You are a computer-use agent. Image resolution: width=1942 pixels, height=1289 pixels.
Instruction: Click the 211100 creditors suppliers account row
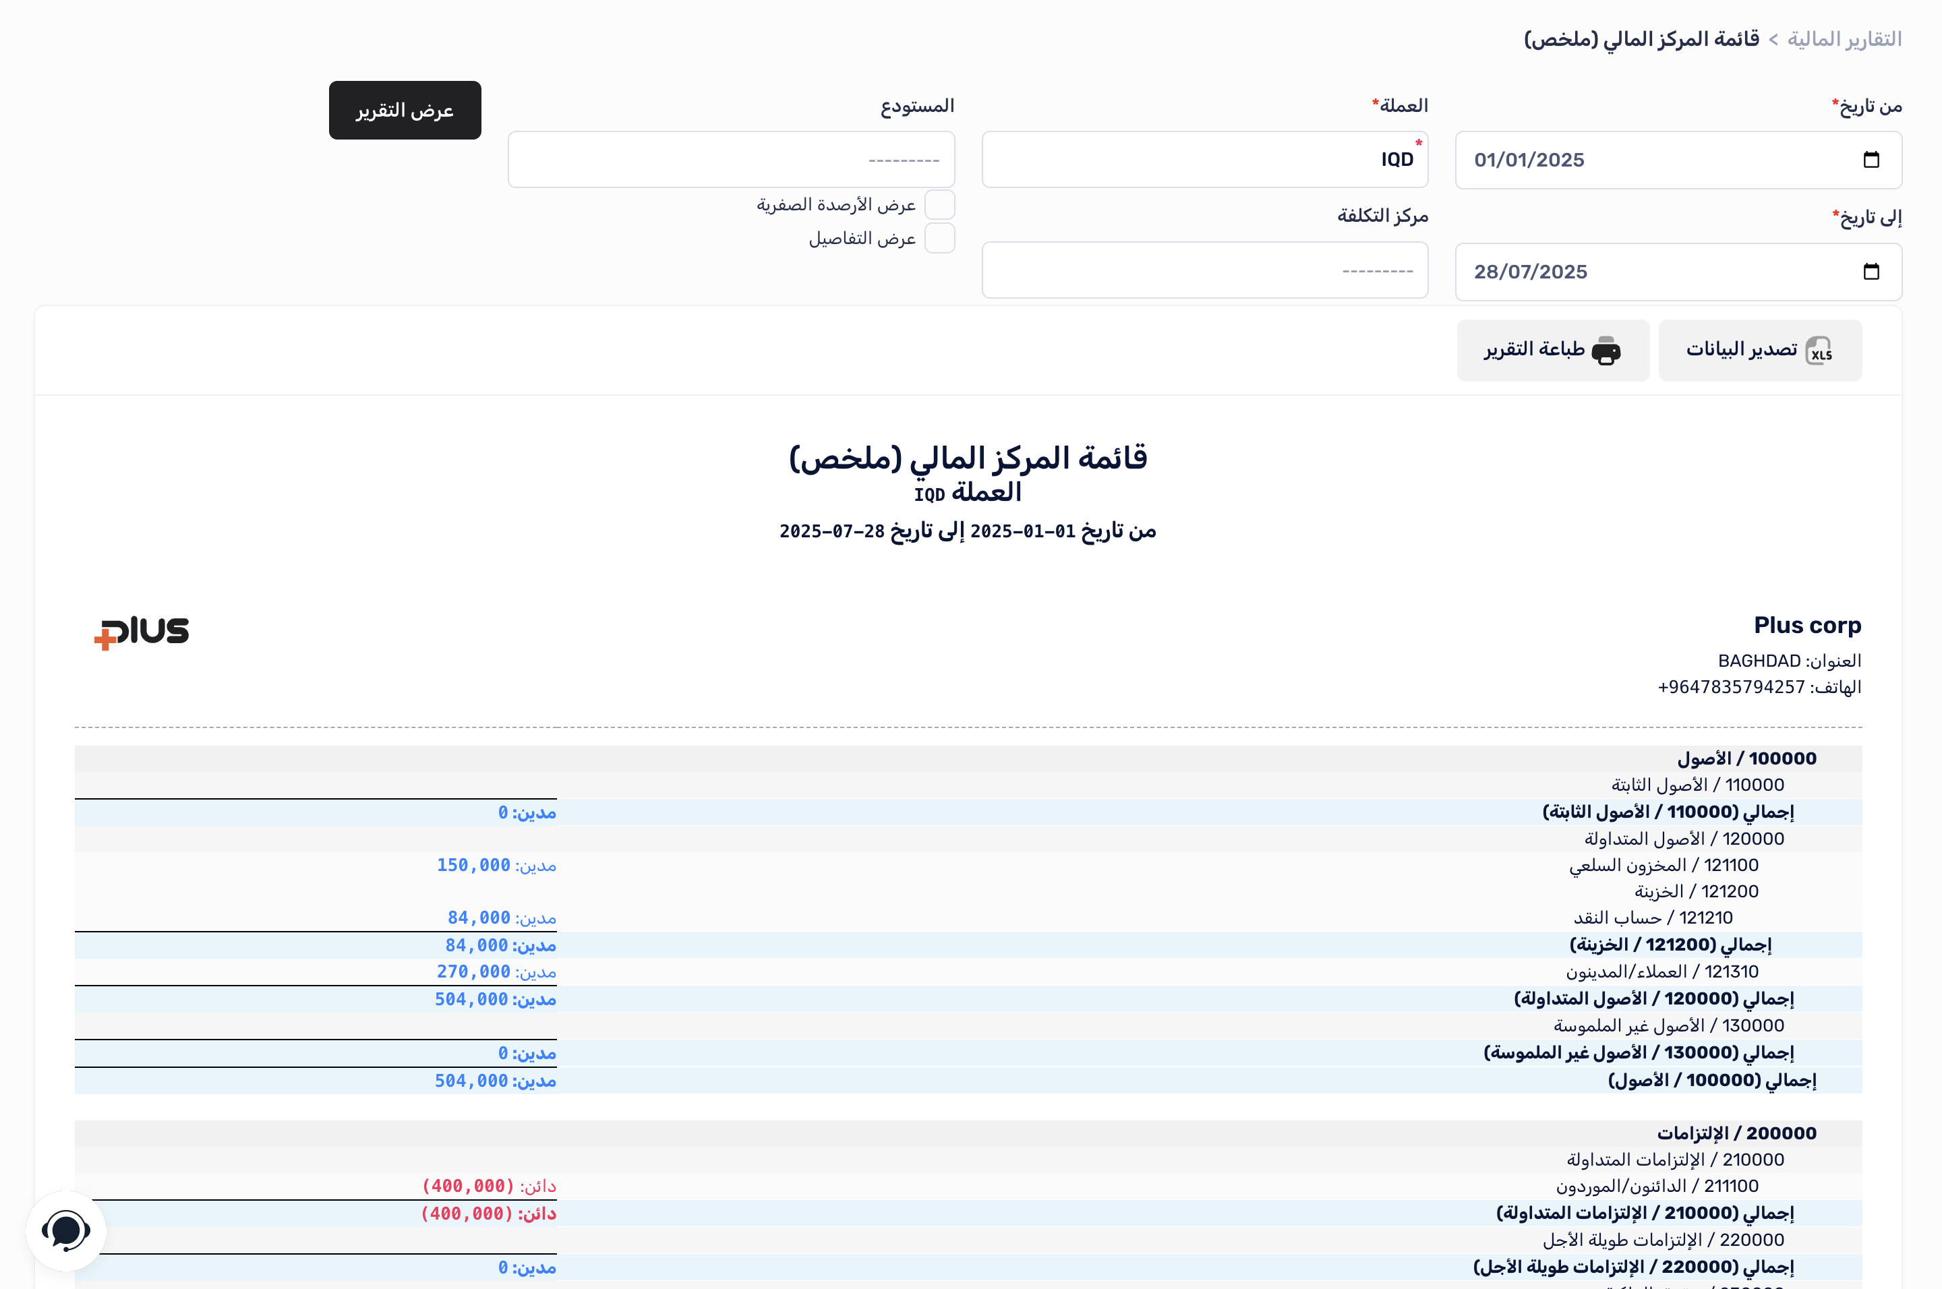click(x=1656, y=1187)
